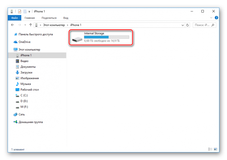Expand the ribbon with the chevron
This screenshot has width=227, height=160.
point(211,18)
